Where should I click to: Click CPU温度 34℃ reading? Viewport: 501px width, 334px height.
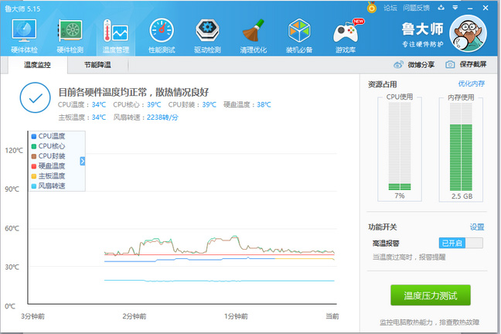click(82, 104)
